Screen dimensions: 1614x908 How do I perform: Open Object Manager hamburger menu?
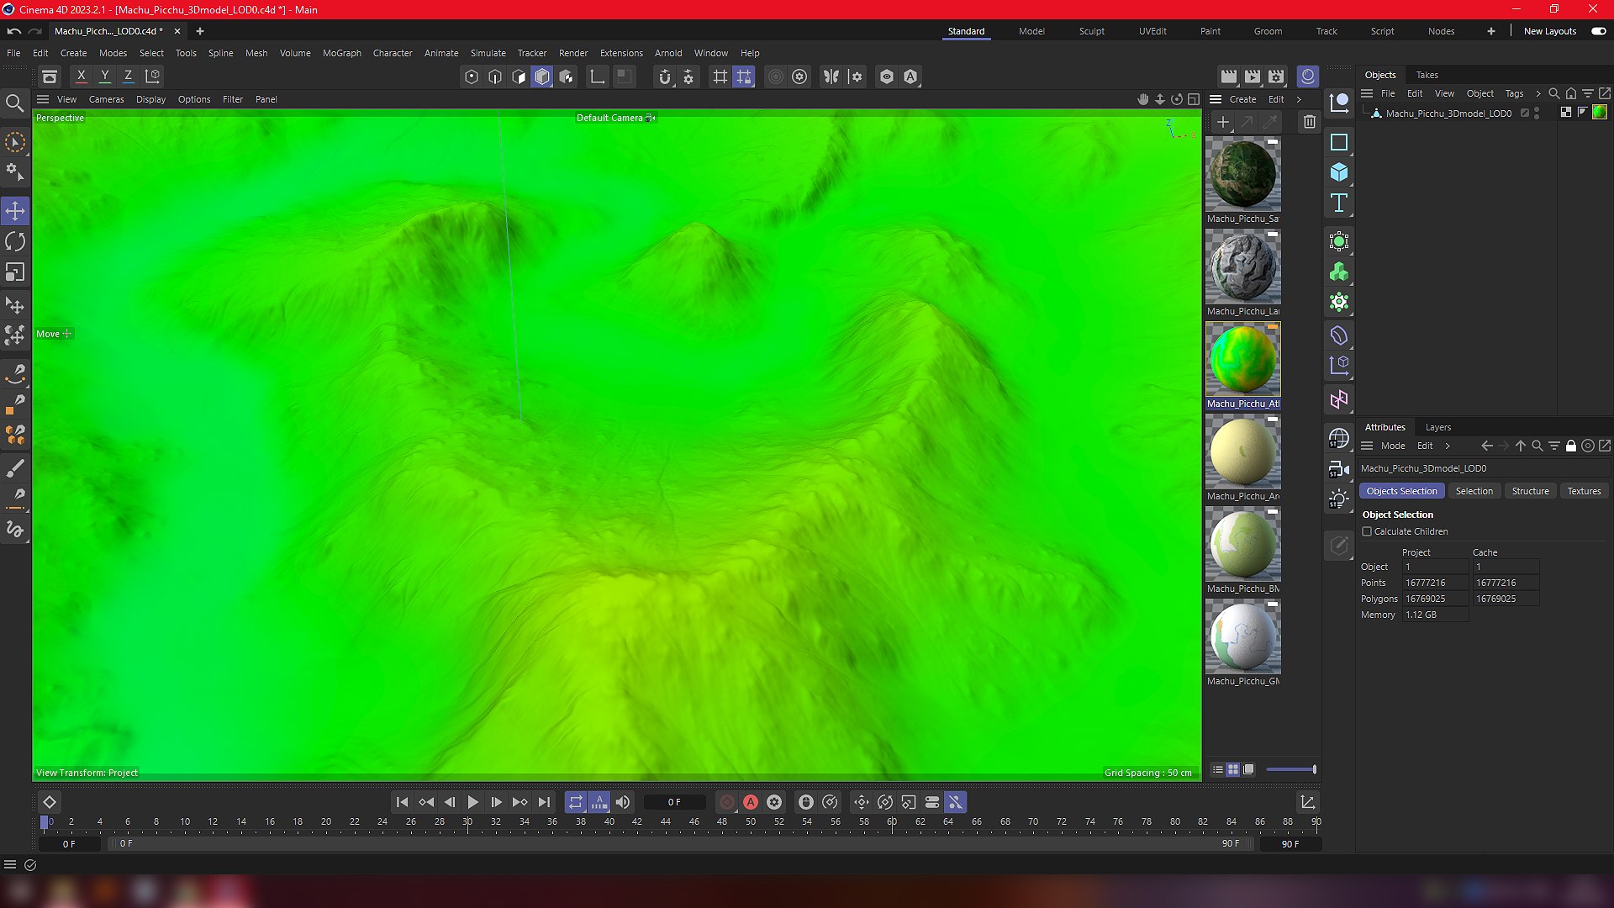[x=1367, y=93]
